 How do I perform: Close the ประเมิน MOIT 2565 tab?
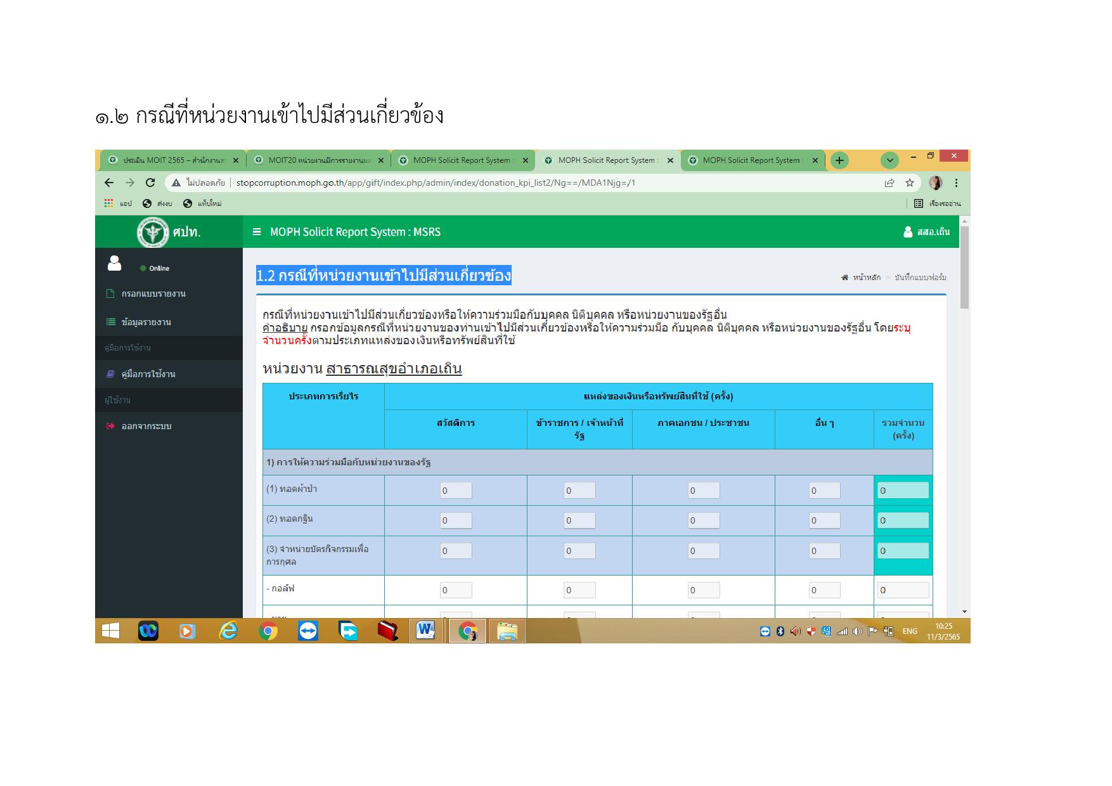coord(236,160)
